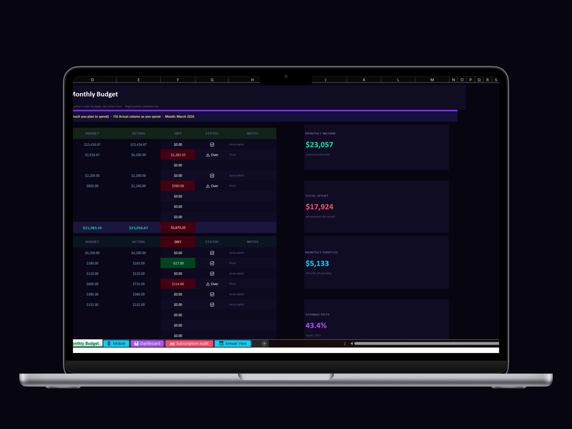Click the bar chart icon on the Dashboard tab
Viewport: 572px width, 429px height.
136,343
